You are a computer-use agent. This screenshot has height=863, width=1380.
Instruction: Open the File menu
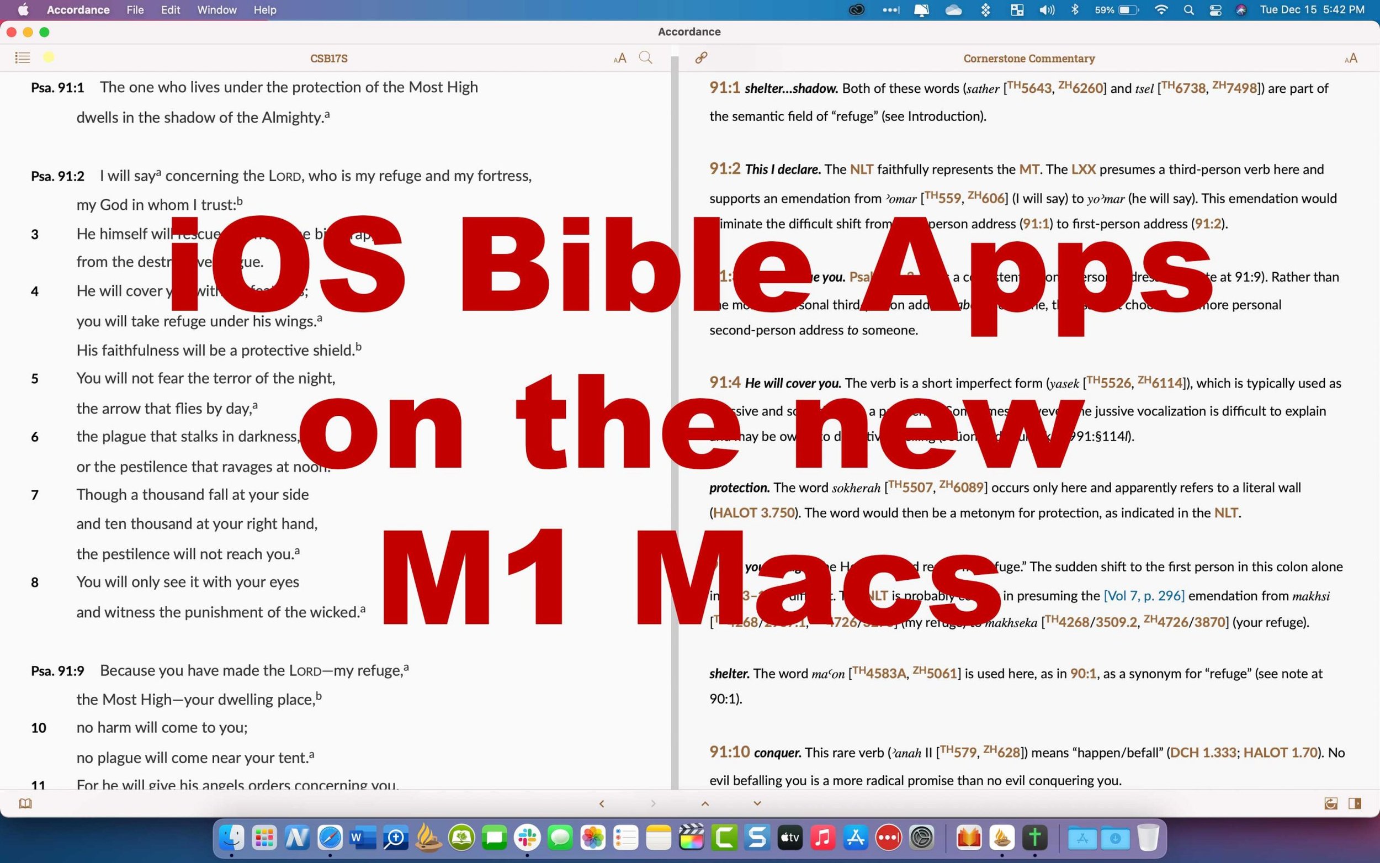[135, 10]
